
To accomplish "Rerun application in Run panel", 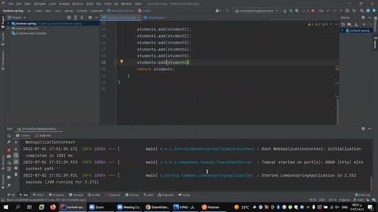I will 9,135.
